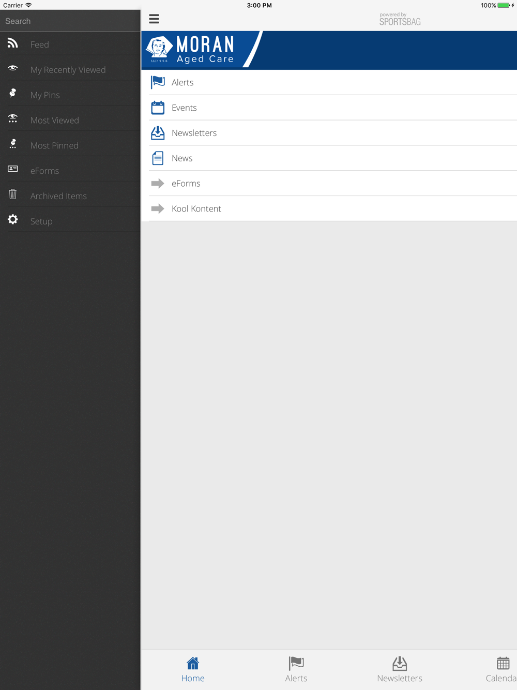Click the Kool Kontent arrow icon

point(158,208)
